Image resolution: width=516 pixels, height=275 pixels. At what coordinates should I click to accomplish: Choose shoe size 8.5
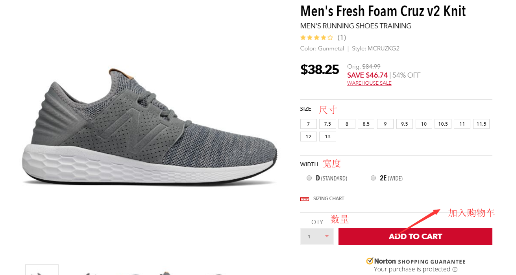coord(366,124)
